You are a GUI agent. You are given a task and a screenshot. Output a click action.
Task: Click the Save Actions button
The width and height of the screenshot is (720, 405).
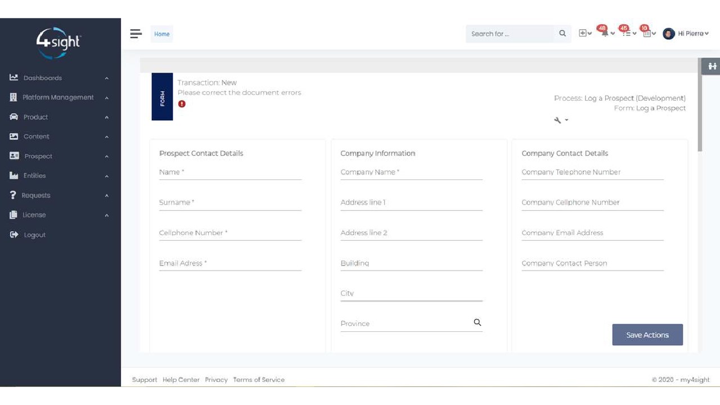coord(647,335)
